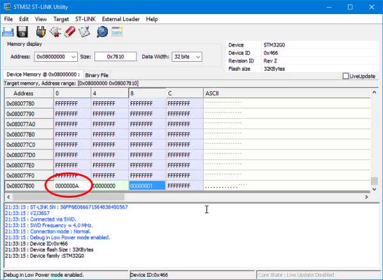
Task: Click the Program and verify icon
Action: coord(84,31)
